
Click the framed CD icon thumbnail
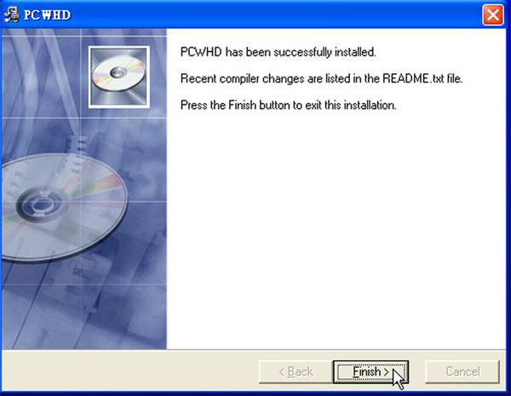[119, 77]
